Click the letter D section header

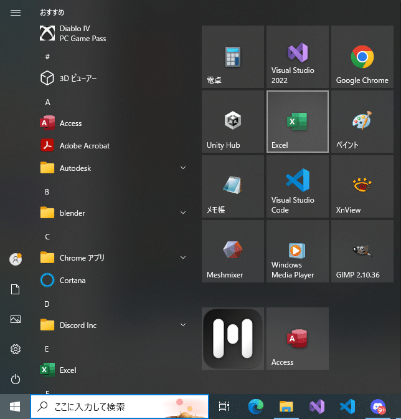coord(47,304)
